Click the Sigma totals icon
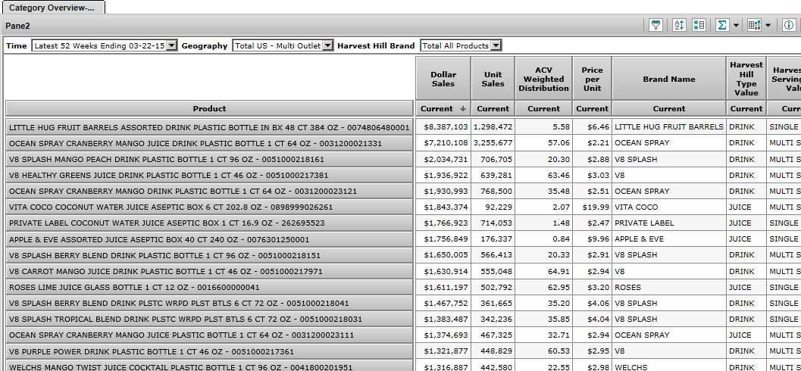801x371 pixels. tap(721, 25)
